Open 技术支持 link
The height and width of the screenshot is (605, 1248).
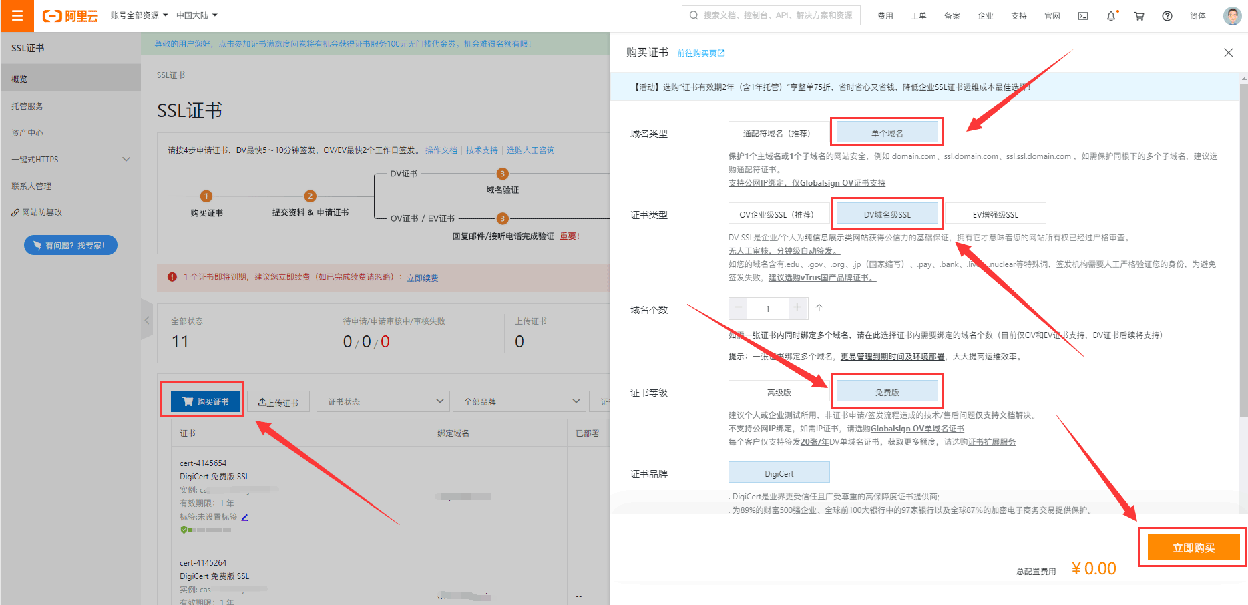(x=482, y=150)
